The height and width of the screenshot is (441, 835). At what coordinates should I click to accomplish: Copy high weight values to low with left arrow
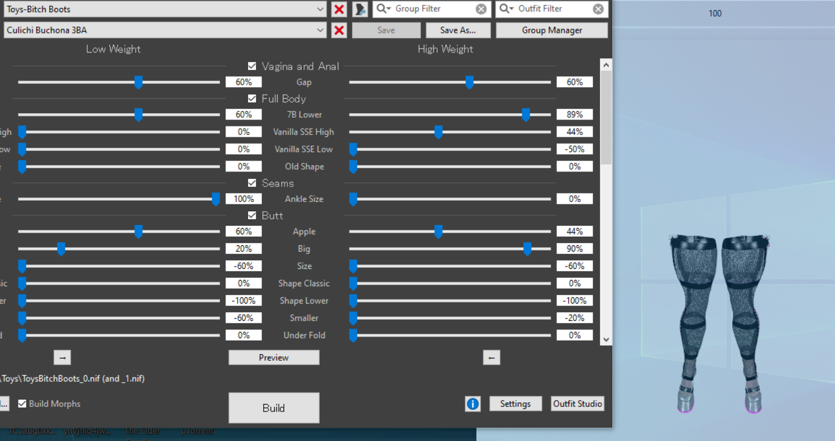pyautogui.click(x=492, y=357)
